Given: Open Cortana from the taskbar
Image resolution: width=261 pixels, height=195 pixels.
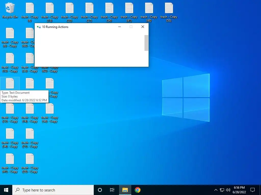Looking at the screenshot, I should (x=100, y=190).
